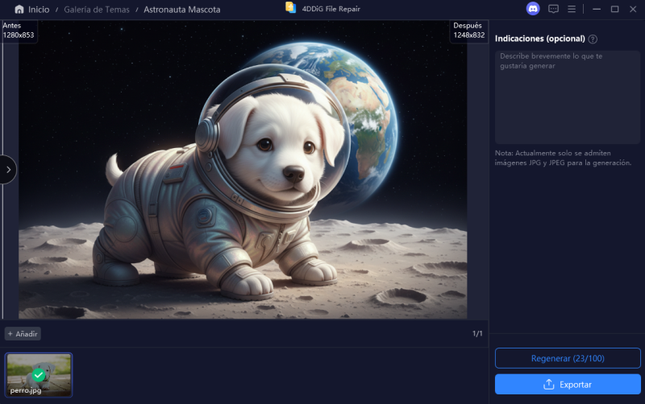
Task: Click the green checkmark on perro.jpg
Action: (39, 375)
